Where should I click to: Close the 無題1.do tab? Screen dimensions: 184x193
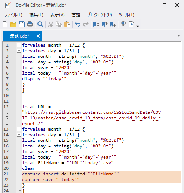coord(38,36)
